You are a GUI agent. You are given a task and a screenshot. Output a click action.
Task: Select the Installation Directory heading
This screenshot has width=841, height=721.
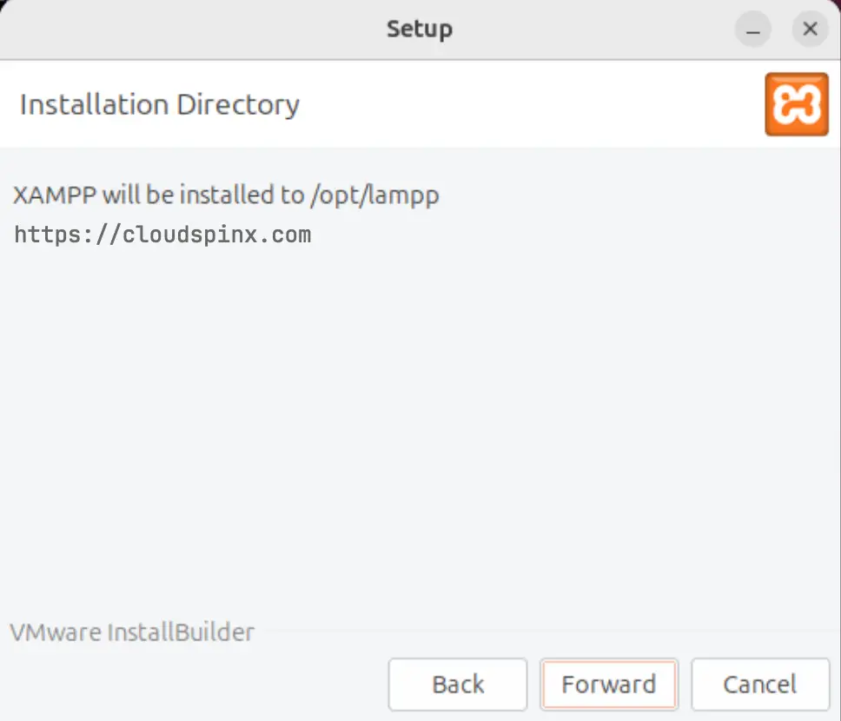[159, 104]
